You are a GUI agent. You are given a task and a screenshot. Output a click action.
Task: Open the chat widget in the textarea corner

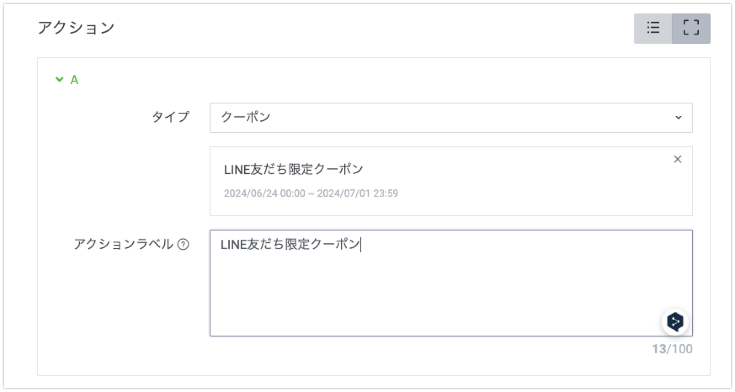(676, 322)
